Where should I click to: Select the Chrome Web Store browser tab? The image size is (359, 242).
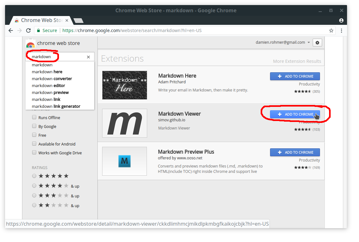(41, 20)
